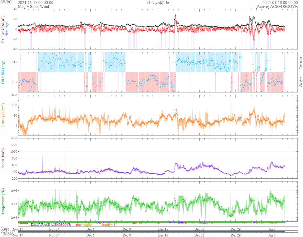Select the start date 2024-11-17 00:00:00 in header
This screenshot has height=237, width=303.
[x=36, y=3]
